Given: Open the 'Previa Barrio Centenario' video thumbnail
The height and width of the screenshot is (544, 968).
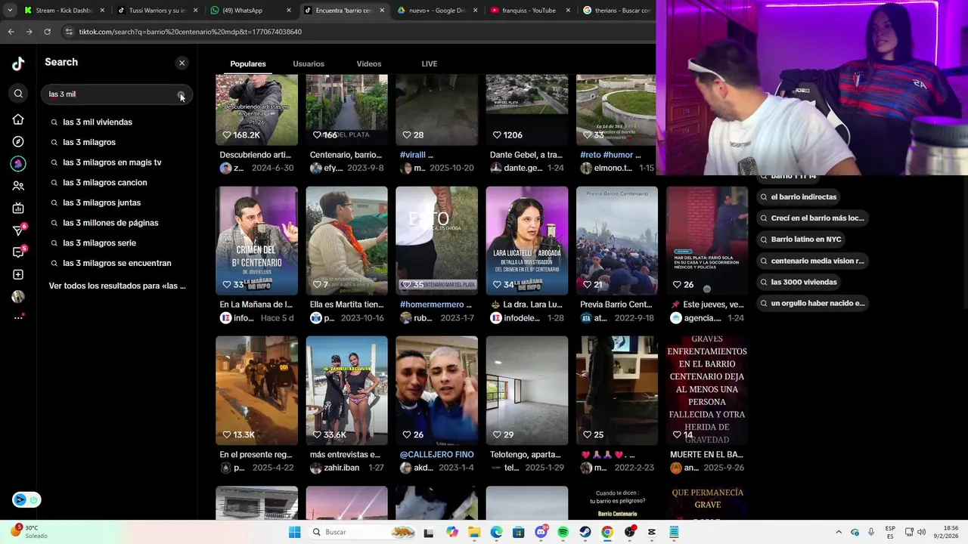Looking at the screenshot, I should pos(617,240).
